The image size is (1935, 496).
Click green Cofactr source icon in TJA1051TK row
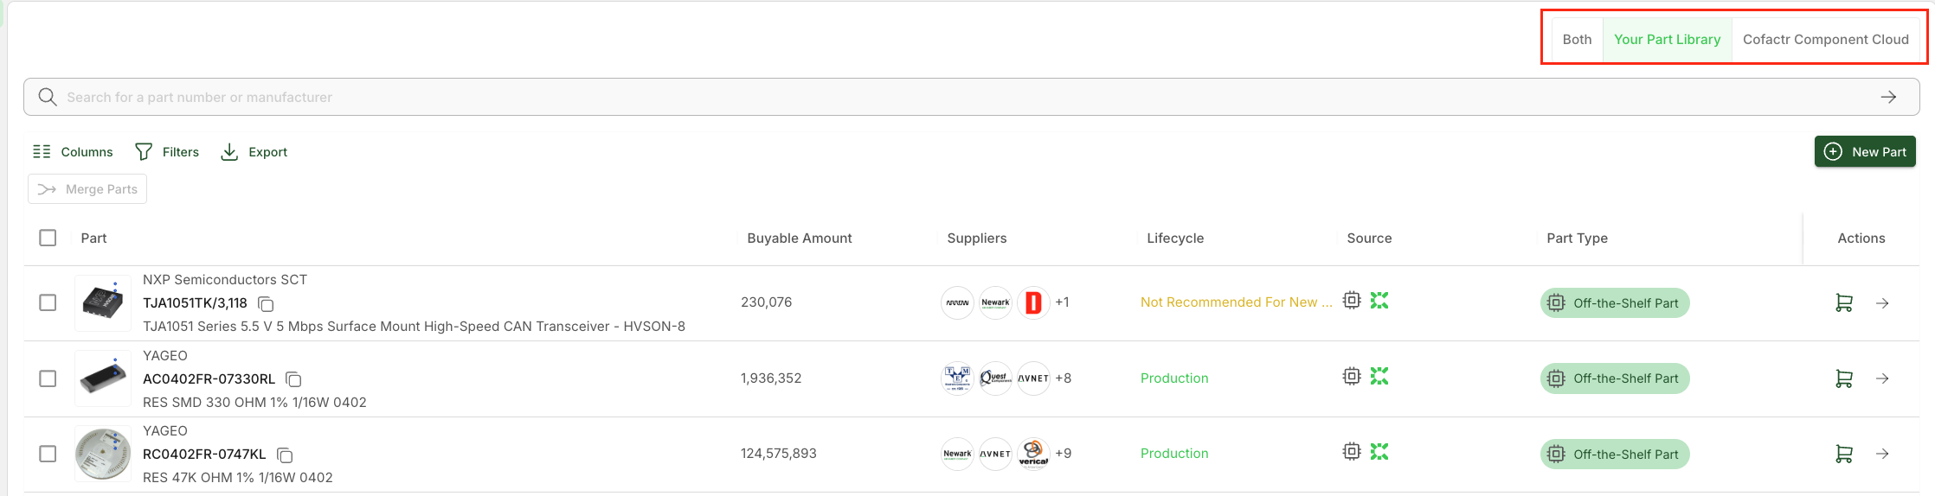tap(1379, 300)
